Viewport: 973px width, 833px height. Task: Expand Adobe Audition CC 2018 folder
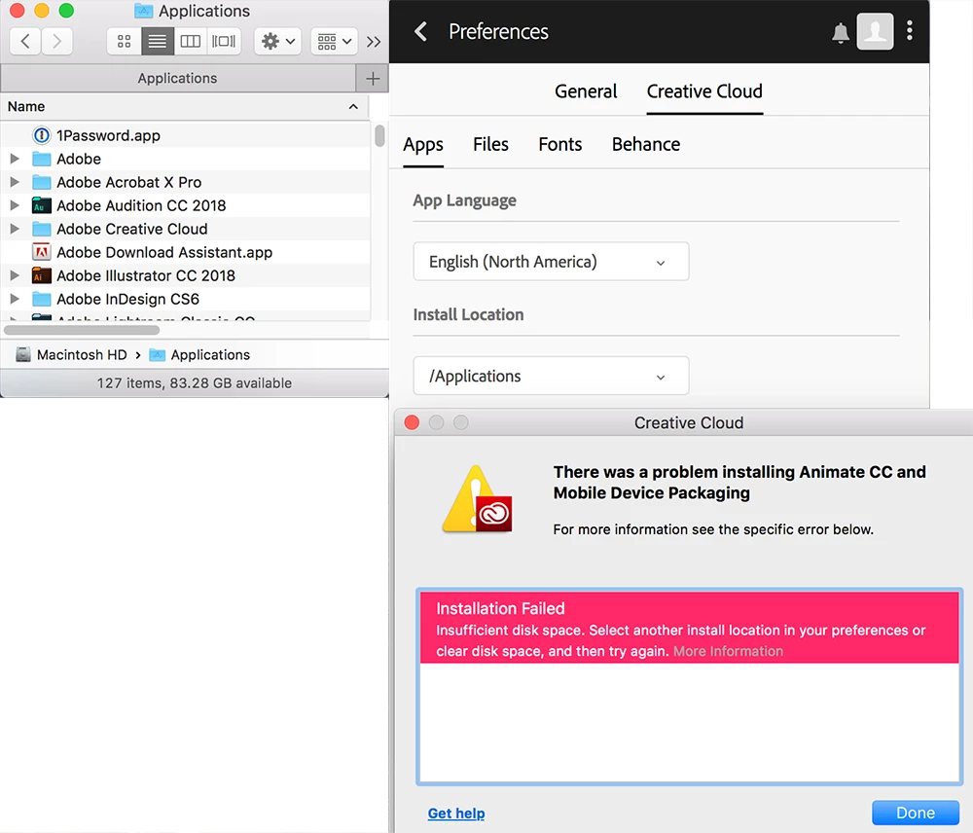15,205
